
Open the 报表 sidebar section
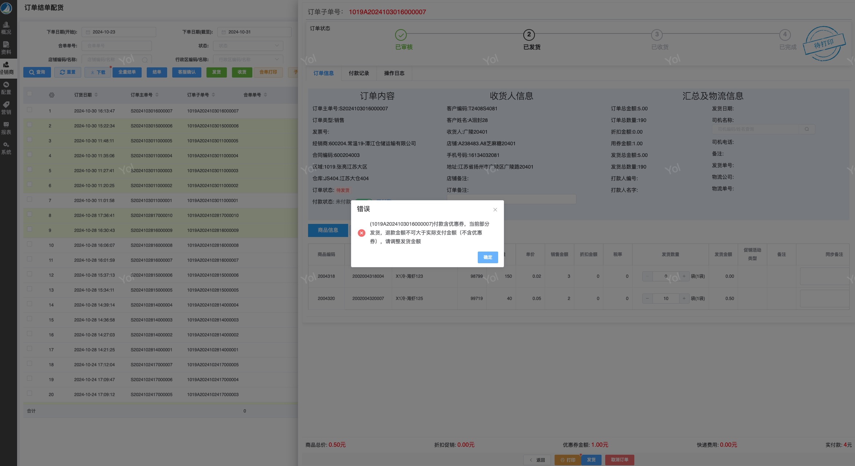pyautogui.click(x=6, y=128)
